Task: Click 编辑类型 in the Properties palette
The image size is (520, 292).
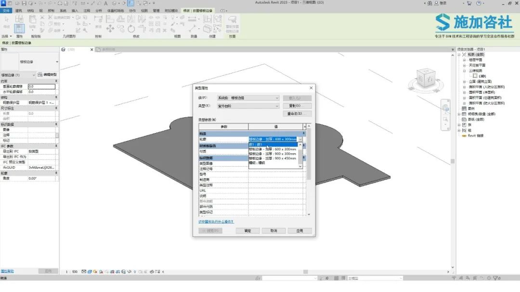Action: point(47,75)
